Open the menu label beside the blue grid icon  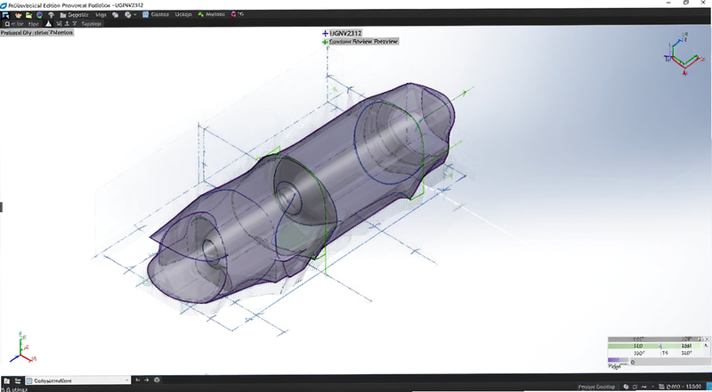160,14
